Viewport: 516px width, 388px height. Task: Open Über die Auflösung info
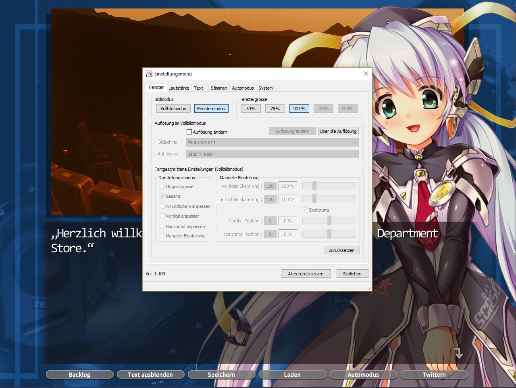click(338, 131)
